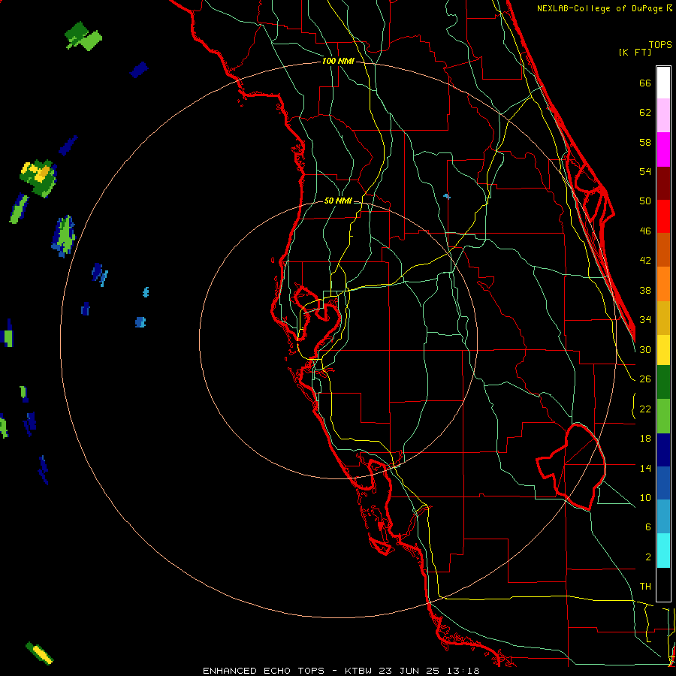
Task: Click the diagonal yellow echo streak at bottom left
Action: point(40,653)
